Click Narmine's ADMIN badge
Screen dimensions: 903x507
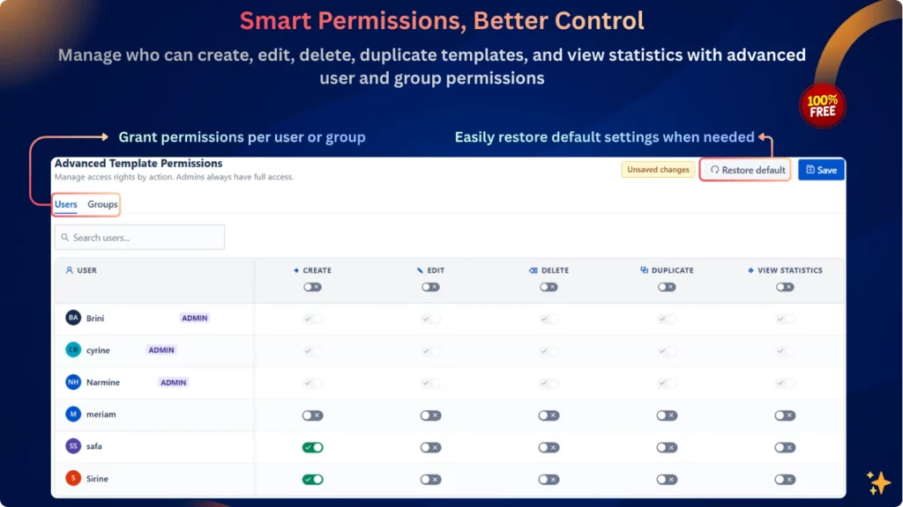pyautogui.click(x=174, y=382)
